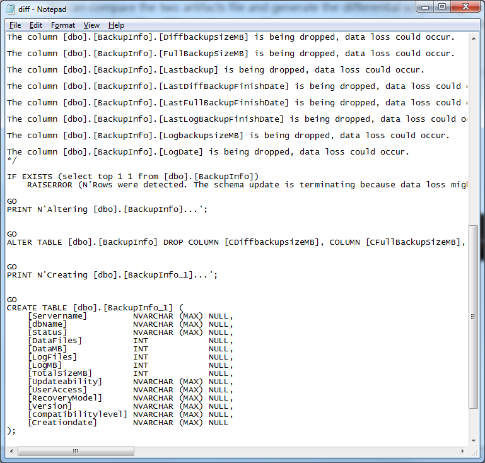Open the View menu
The height and width of the screenshot is (463, 485).
click(x=91, y=25)
